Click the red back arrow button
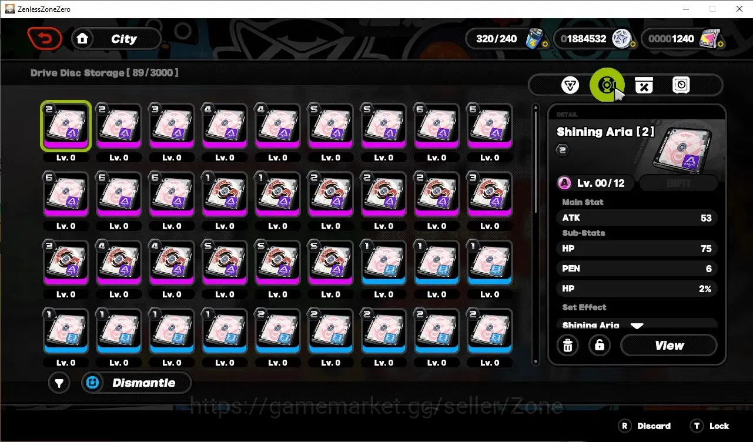 click(x=45, y=39)
